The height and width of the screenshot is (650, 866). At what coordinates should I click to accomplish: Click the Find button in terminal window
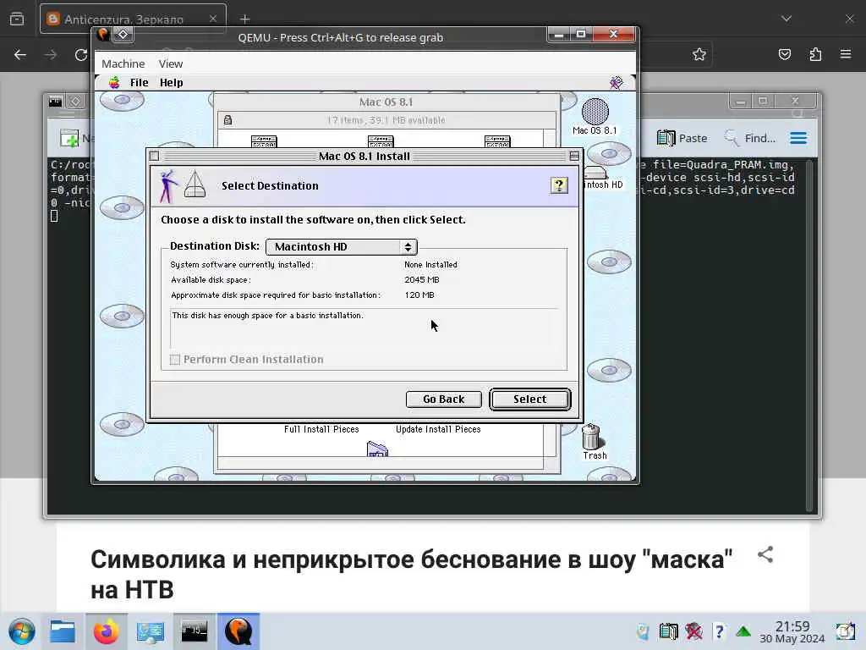tap(750, 138)
